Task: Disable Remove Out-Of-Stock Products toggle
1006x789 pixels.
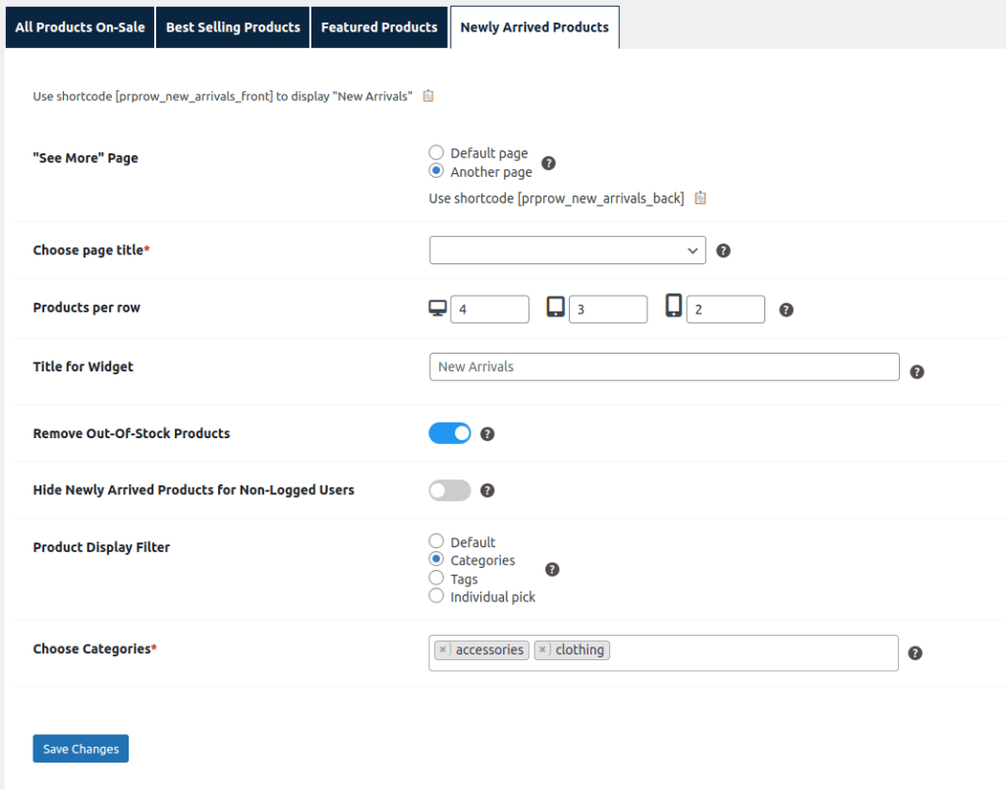Action: (450, 433)
